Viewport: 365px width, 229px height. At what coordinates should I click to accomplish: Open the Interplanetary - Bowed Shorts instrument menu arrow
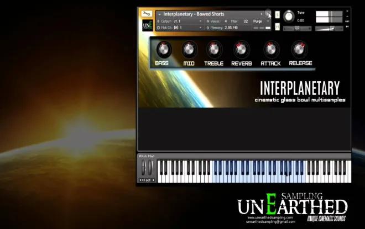[x=159, y=14]
